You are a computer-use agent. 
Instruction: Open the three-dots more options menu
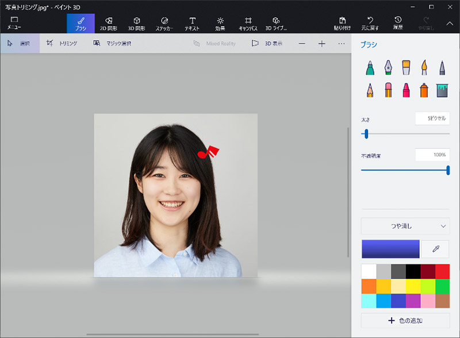click(342, 43)
